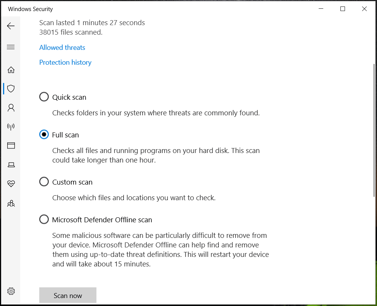Open Settings with the gear icon
This screenshot has width=377, height=306.
pyautogui.click(x=11, y=291)
